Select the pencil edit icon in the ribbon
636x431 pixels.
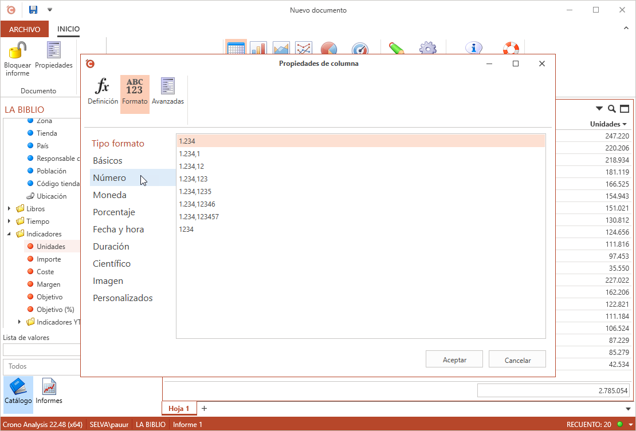pyautogui.click(x=397, y=50)
